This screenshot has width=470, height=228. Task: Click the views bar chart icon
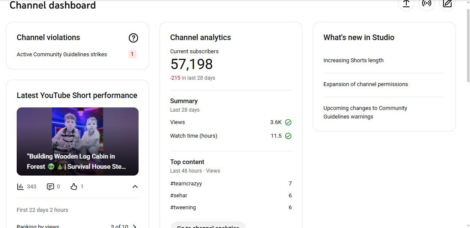click(x=20, y=187)
